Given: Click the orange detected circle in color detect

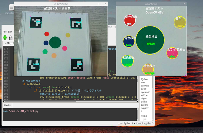Looking at the screenshot, I should (148, 70).
